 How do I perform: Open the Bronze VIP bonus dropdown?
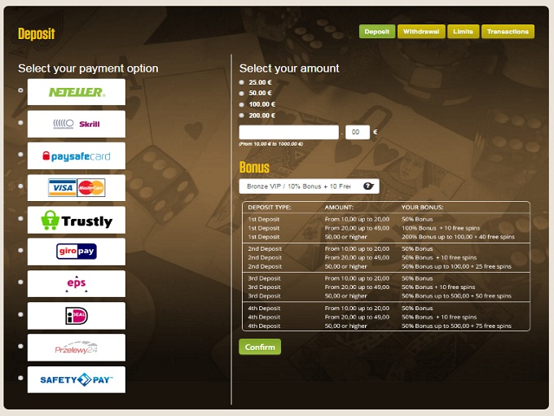tap(309, 186)
